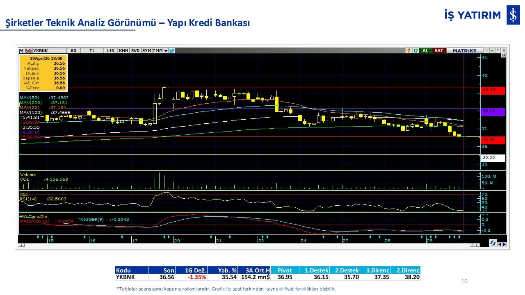Click the small square icon above price axis

[498, 51]
